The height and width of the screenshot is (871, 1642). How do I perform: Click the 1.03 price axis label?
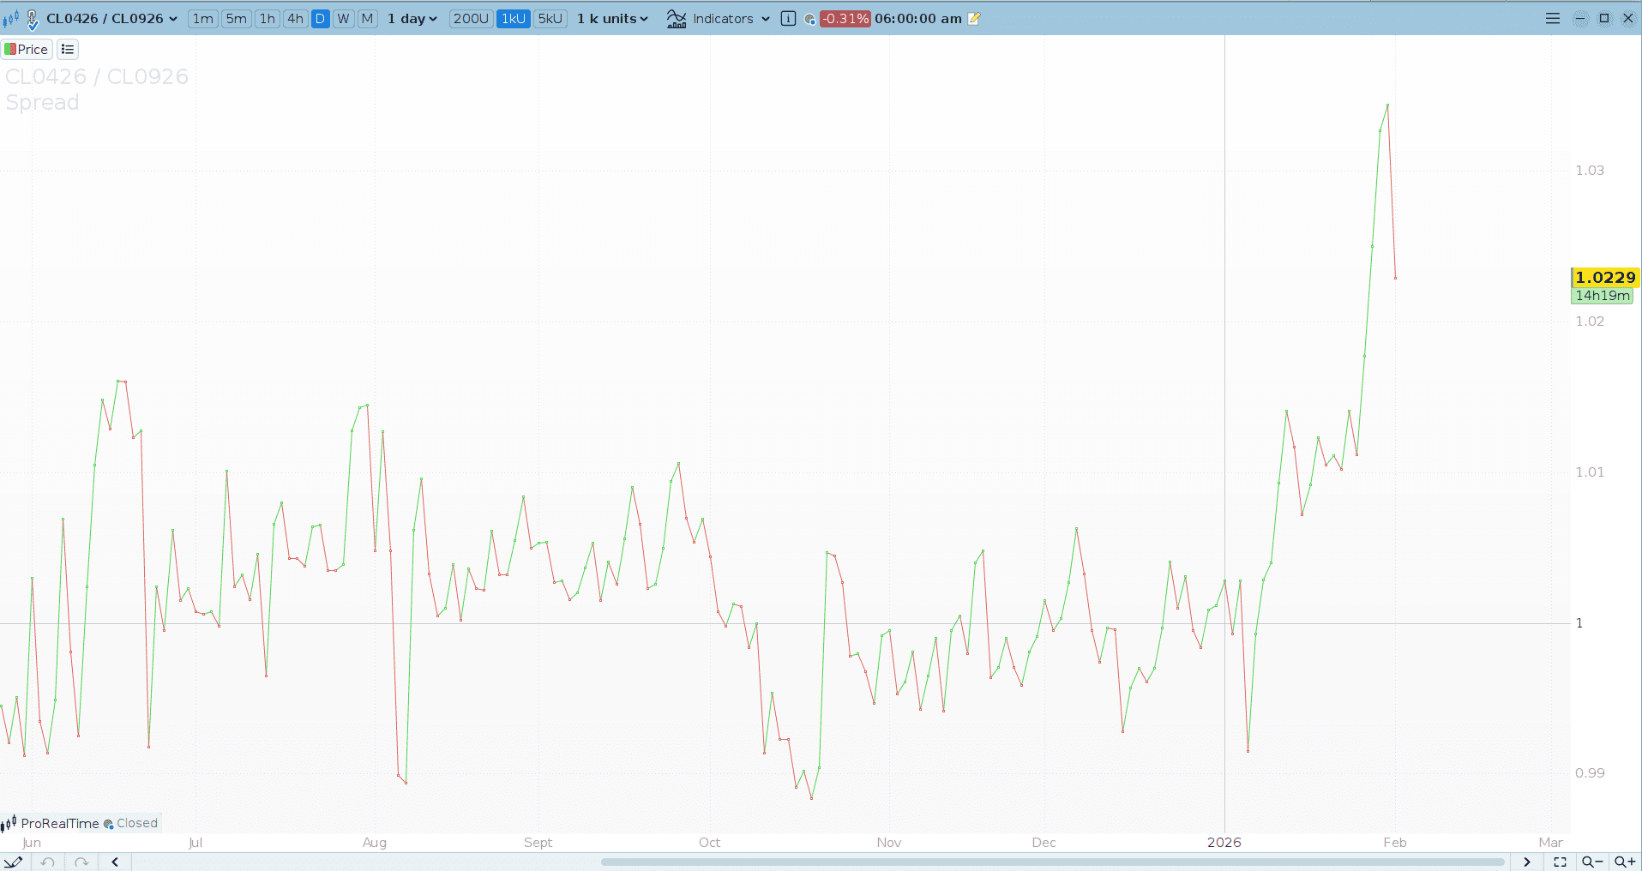(x=1590, y=171)
